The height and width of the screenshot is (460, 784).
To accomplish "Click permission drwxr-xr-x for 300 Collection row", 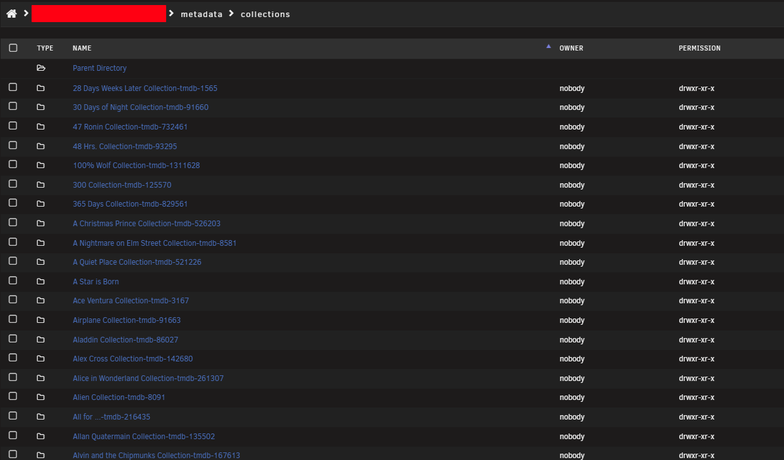I will coord(697,185).
